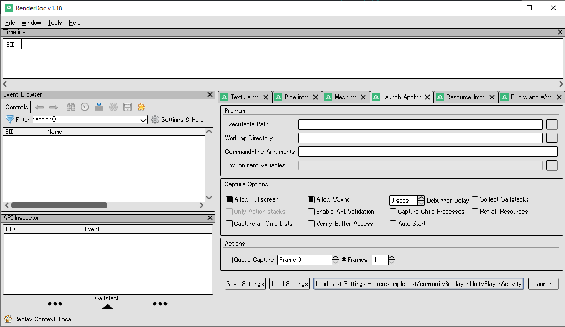Screen dimensions: 565x327
Task: Open the extensions puzzle-piece icon
Action: coord(141,107)
